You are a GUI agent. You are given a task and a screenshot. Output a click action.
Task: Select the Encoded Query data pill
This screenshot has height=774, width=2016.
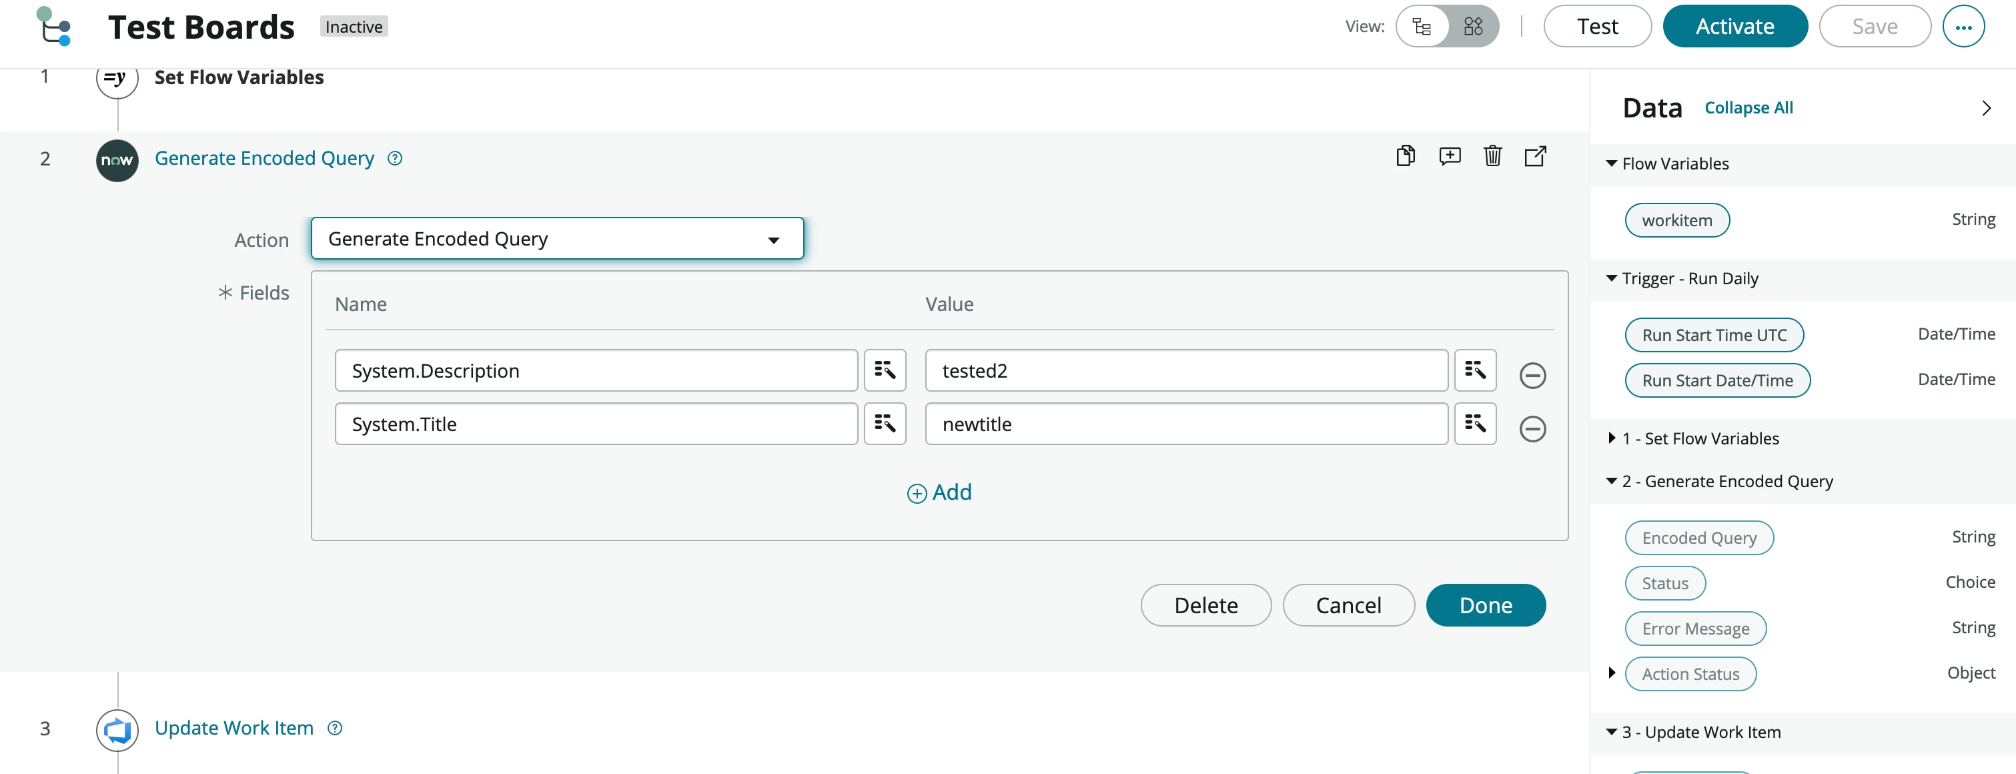point(1698,538)
